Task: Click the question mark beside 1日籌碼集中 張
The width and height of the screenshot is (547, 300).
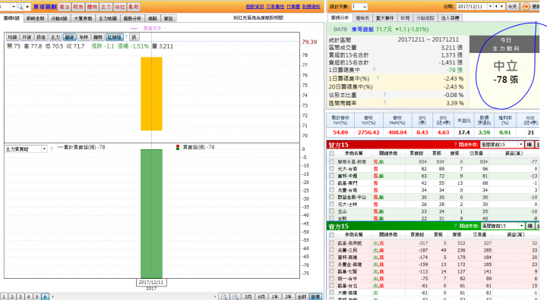Action: click(374, 70)
